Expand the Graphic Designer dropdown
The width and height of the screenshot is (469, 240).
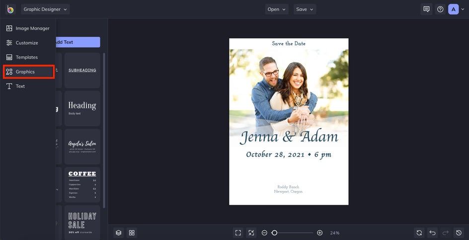(45, 9)
